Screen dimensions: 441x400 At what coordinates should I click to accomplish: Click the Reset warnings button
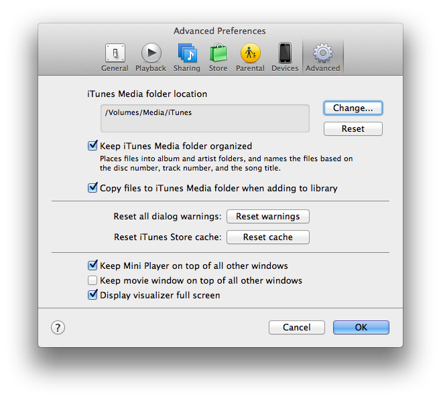tap(268, 217)
